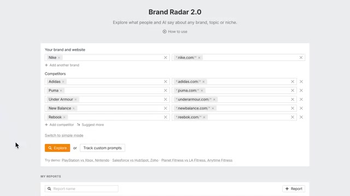Clear the Reebok name input field

click(x=165, y=117)
